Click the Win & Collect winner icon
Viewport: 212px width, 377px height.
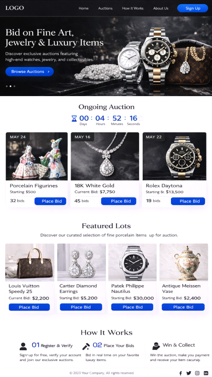pos(156,346)
